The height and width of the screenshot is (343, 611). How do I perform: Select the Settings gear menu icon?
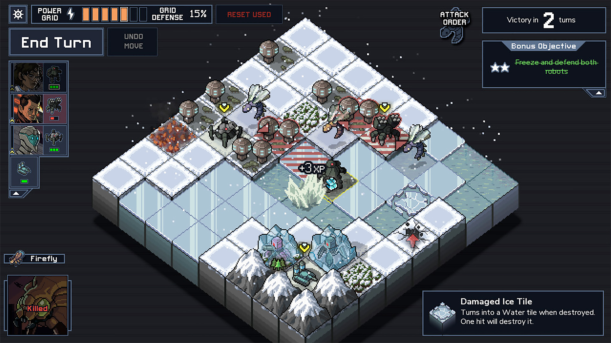tap(17, 14)
